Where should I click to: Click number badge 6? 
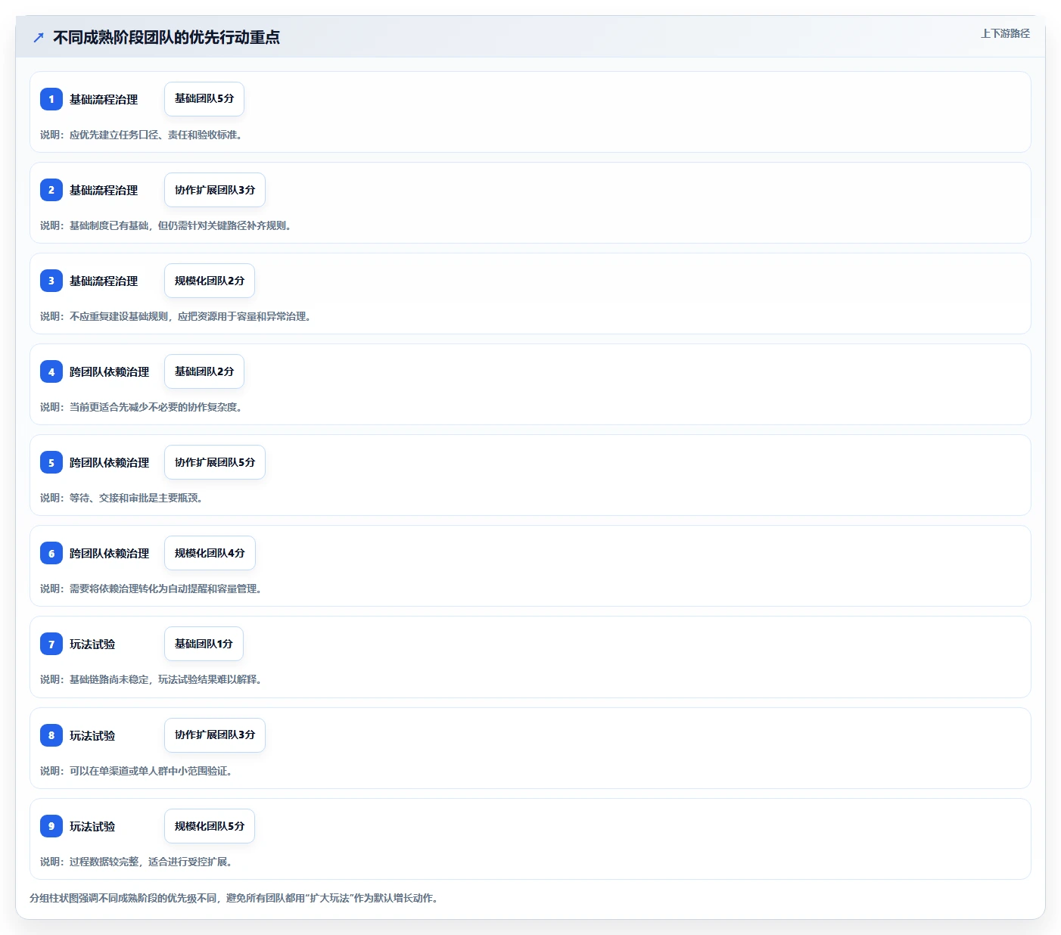(x=51, y=553)
